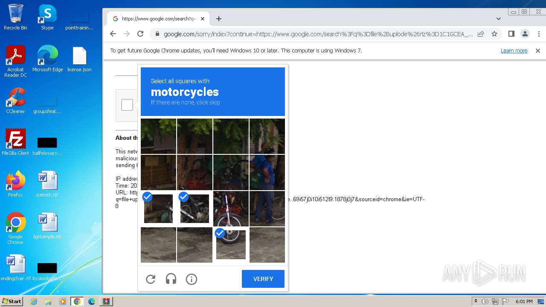This screenshot has width=546, height=307.
Task: Select license.json file on desktop
Action: (x=79, y=59)
